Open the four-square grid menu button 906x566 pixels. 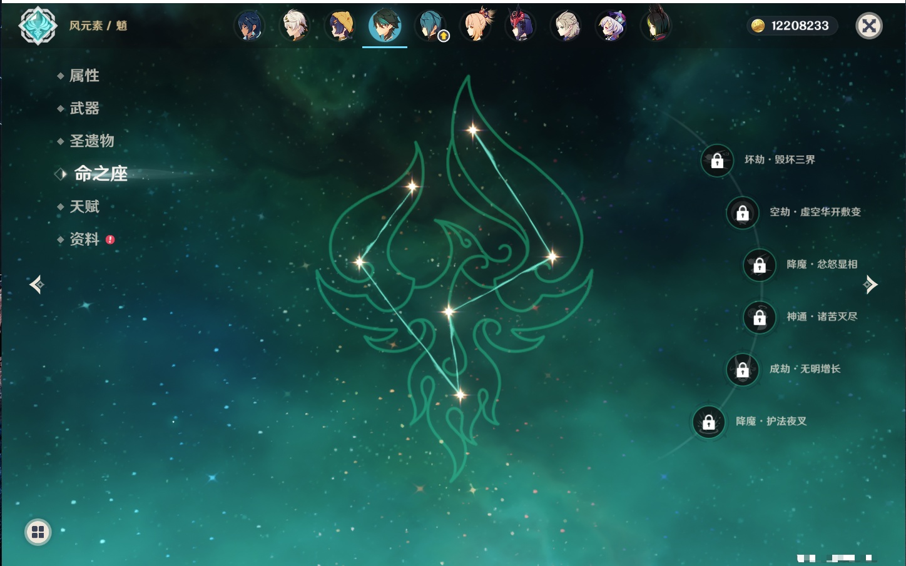click(x=38, y=532)
